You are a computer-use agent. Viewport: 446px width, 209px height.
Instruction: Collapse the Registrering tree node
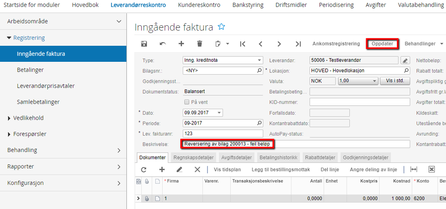coord(9,38)
